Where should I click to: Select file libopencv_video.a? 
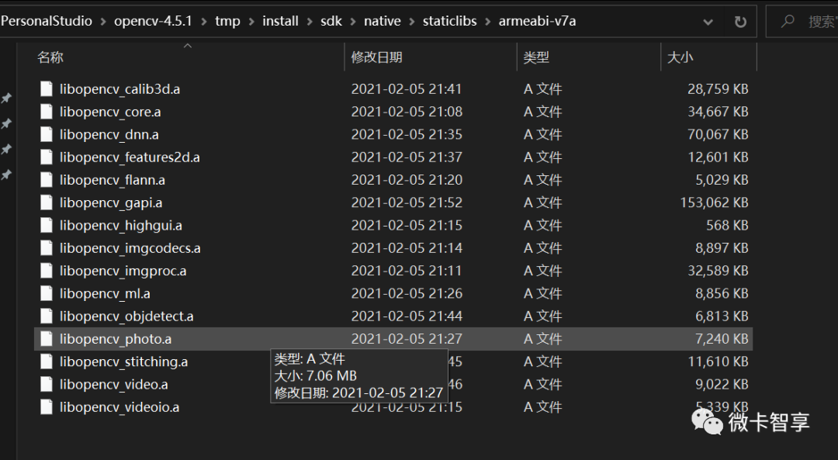click(x=114, y=384)
